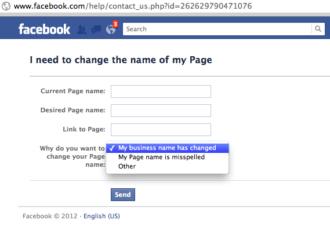Click the Send button
Screen dimensions: 330x238
click(x=123, y=195)
